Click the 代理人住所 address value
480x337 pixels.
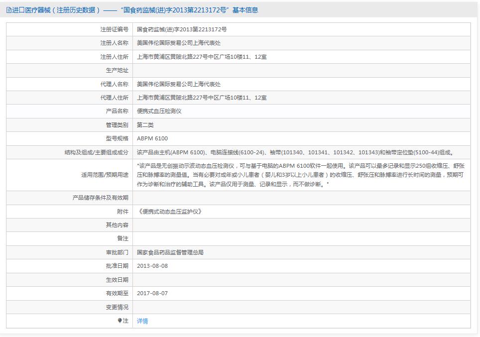(x=202, y=98)
